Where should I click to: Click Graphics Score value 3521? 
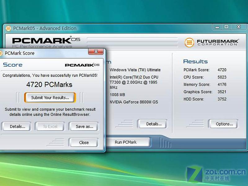coord(222,91)
